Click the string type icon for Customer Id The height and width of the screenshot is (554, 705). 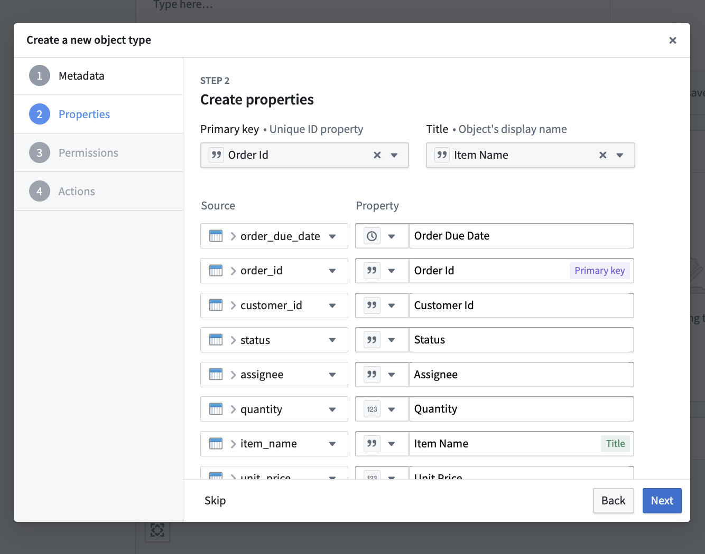tap(372, 305)
